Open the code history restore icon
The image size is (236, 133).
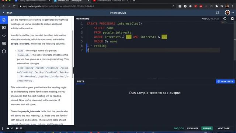225,18
